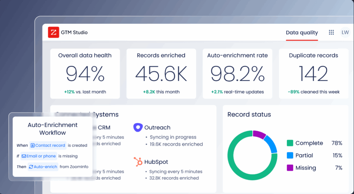Image resolution: width=354 pixels, height=194 pixels.
Task: Click the red ZoomInfo logo icon
Action: pos(54,32)
